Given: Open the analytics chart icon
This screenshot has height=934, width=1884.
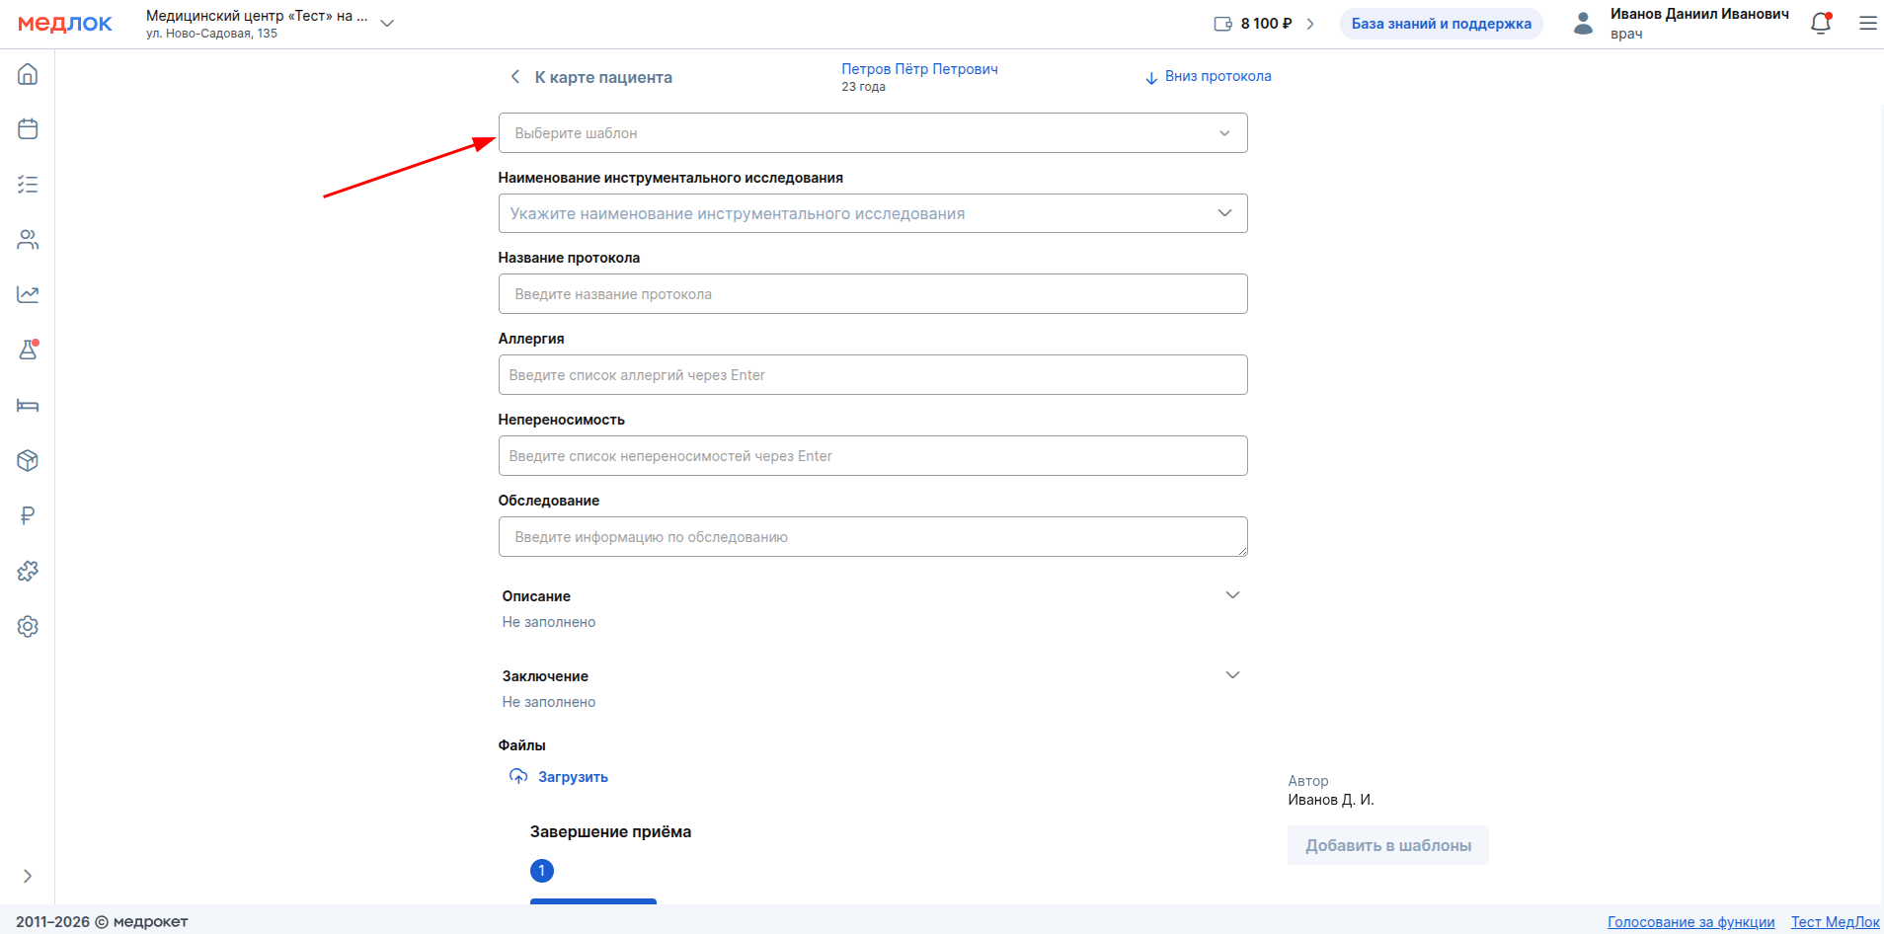Looking at the screenshot, I should tap(28, 294).
